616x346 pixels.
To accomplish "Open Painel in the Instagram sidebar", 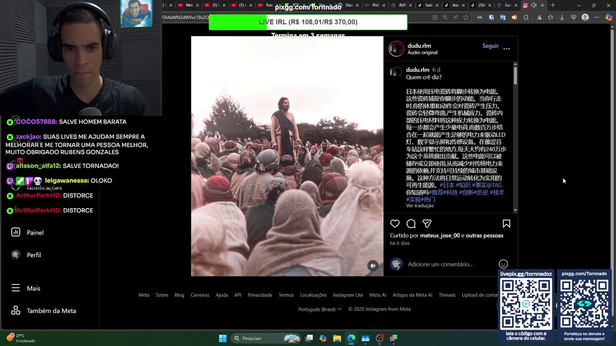I will pos(35,233).
